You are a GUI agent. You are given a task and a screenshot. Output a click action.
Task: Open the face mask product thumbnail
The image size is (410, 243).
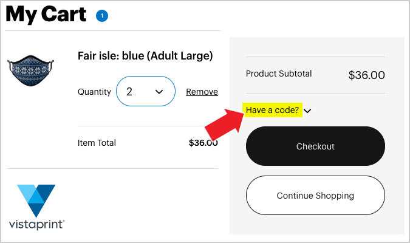point(31,70)
